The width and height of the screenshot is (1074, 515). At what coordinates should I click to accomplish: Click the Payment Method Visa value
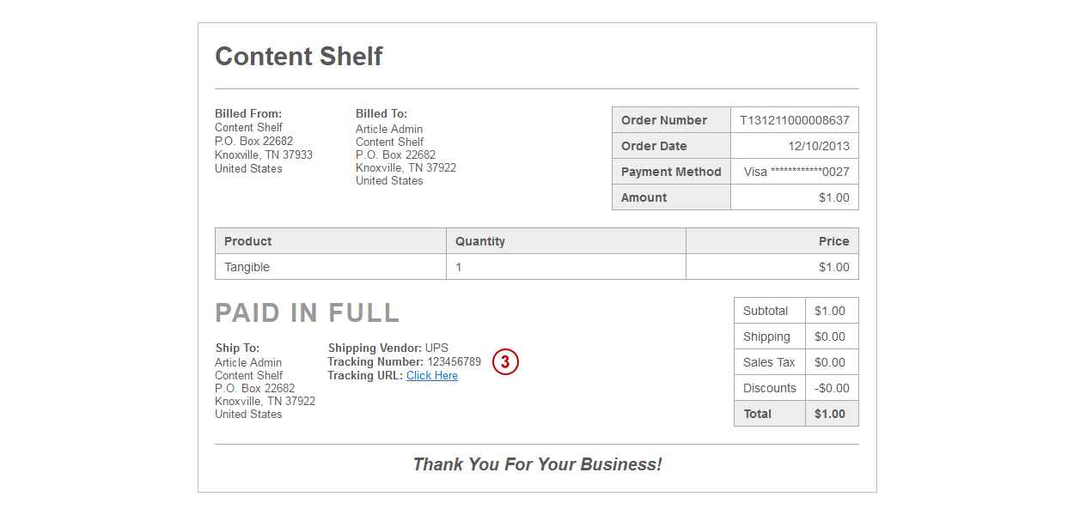click(796, 172)
